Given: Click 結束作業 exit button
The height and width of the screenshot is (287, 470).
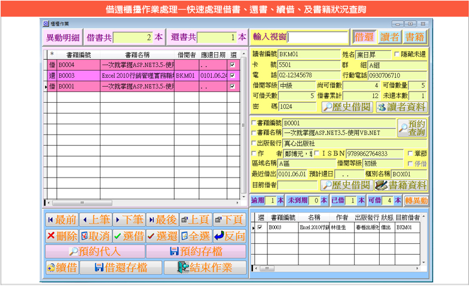Looking at the screenshot, I should (205, 267).
